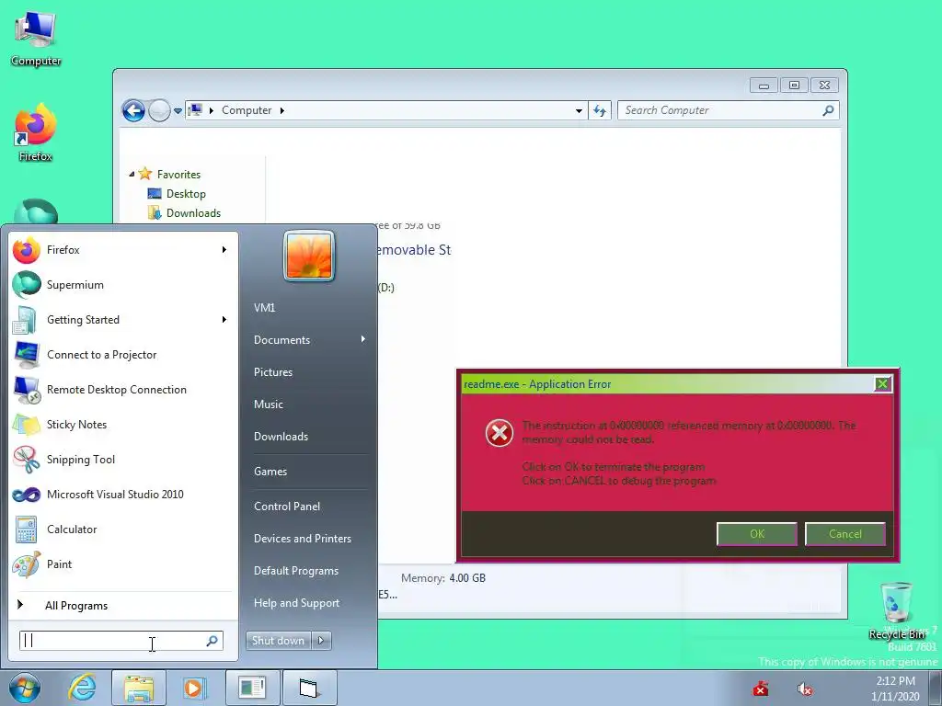Open Help and Support
Screen dimensions: 942x706
coord(297,603)
